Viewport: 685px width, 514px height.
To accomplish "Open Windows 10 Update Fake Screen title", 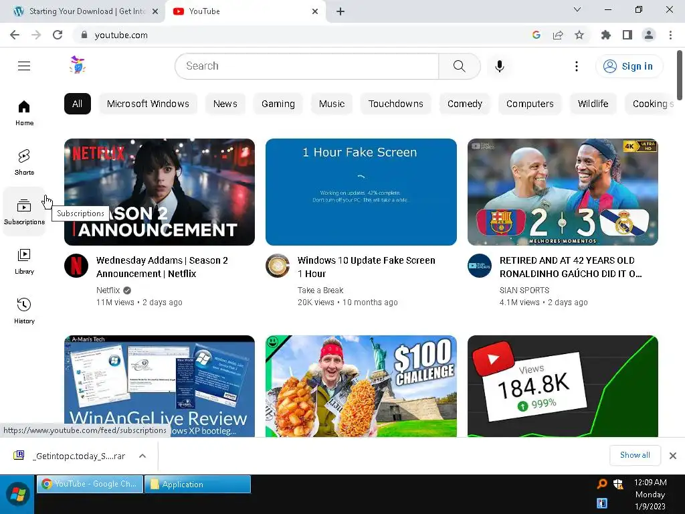I will pos(366,266).
